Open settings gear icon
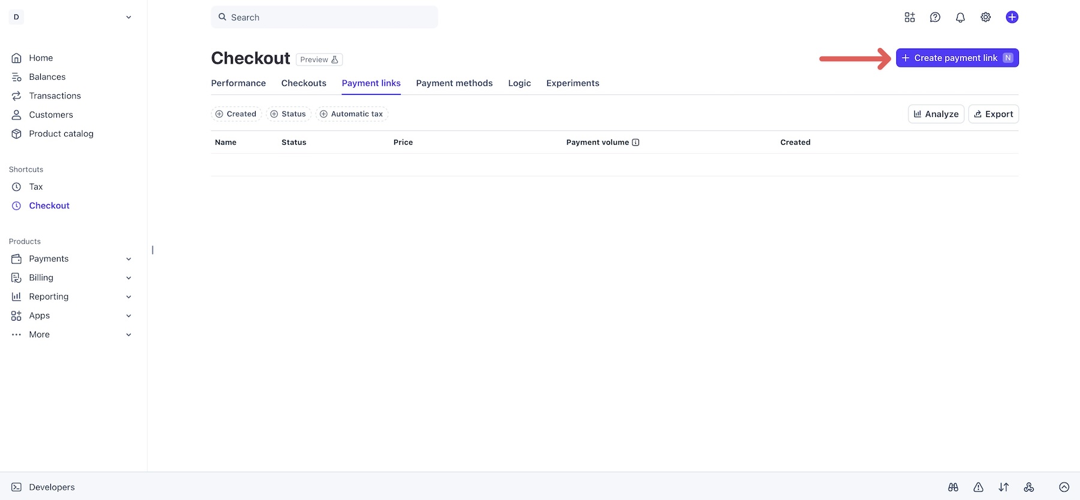 pos(985,17)
